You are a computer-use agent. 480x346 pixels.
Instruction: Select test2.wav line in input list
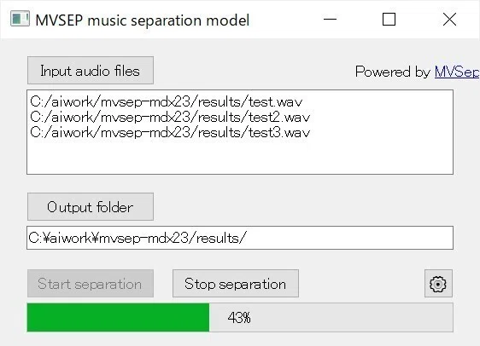[170, 118]
